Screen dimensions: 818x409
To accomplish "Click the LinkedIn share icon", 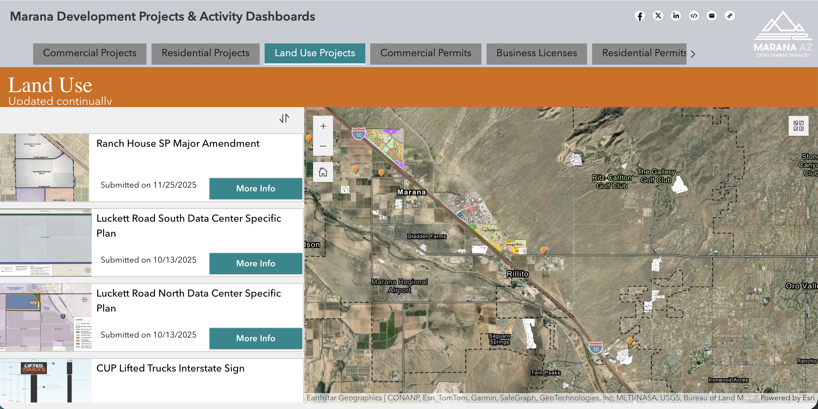I will point(676,16).
